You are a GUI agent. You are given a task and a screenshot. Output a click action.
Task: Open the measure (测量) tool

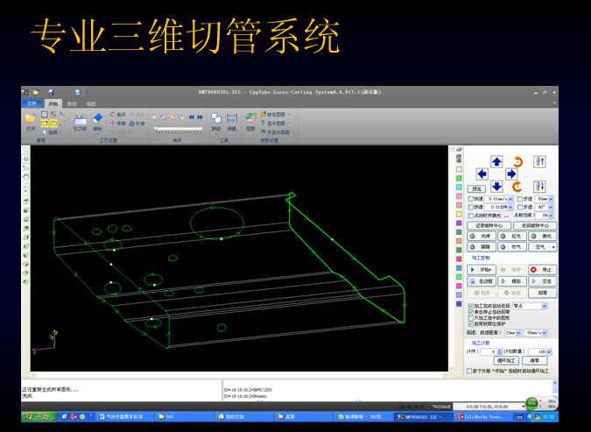coord(231,120)
